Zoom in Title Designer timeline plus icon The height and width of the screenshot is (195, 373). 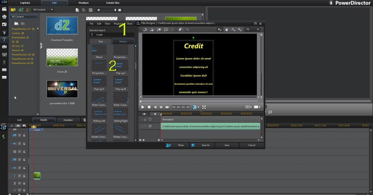[x=159, y=140]
